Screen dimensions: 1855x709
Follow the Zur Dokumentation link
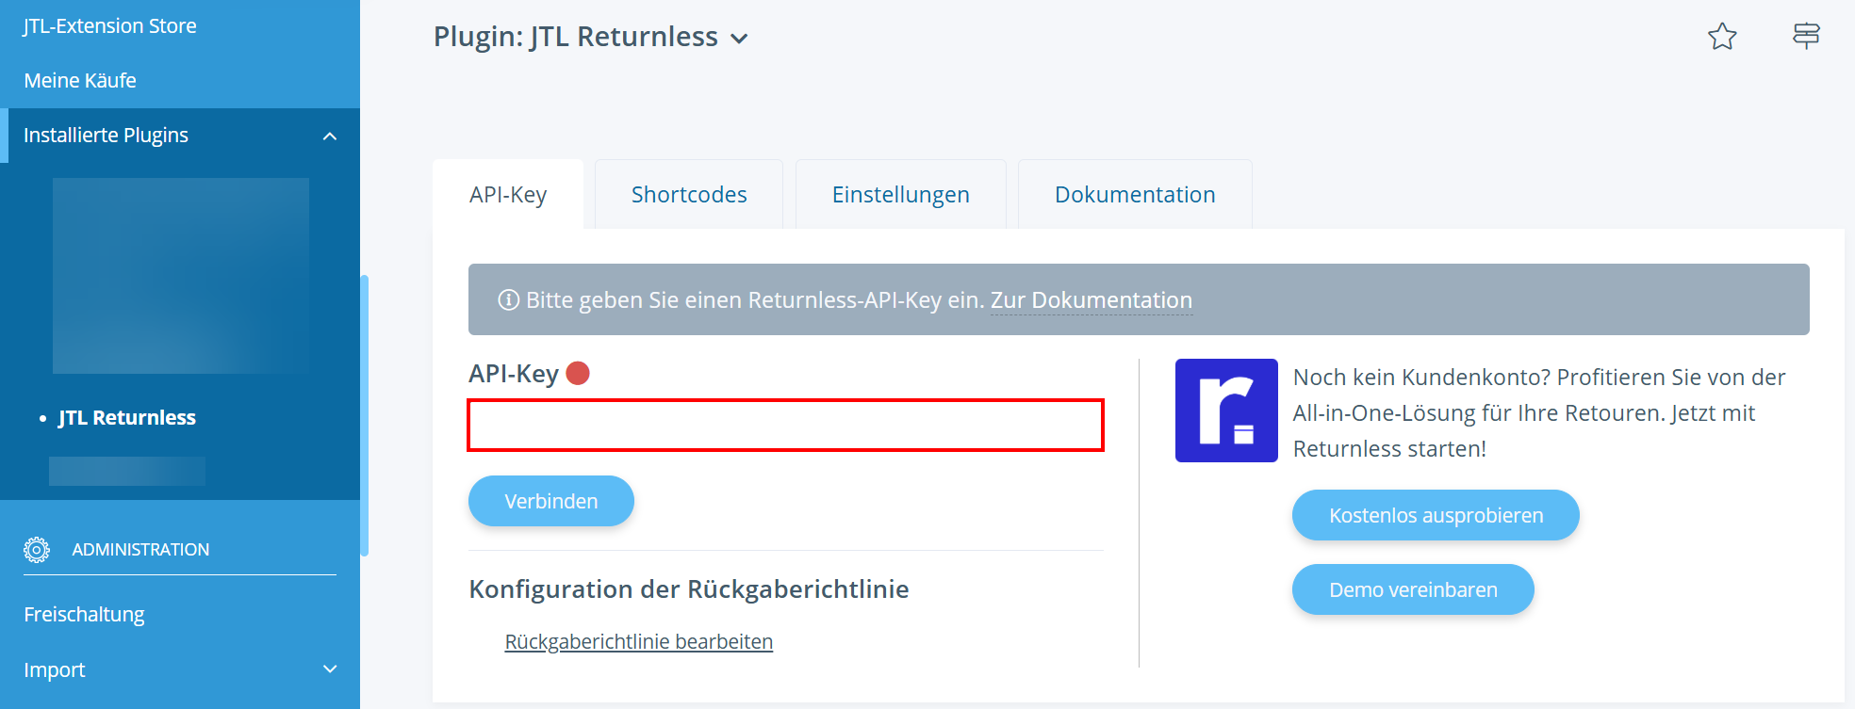tap(1091, 300)
